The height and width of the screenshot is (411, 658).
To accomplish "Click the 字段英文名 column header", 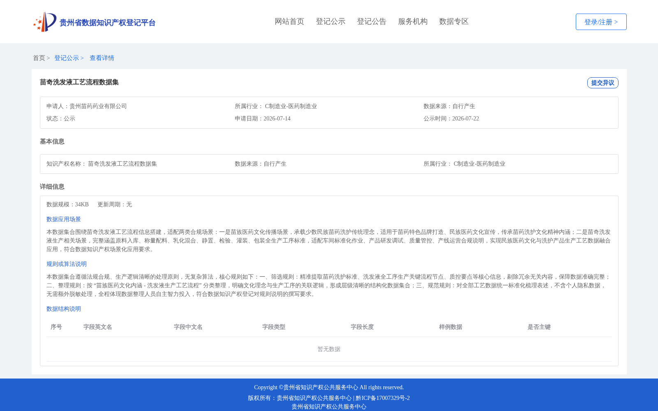I will (x=98, y=327).
